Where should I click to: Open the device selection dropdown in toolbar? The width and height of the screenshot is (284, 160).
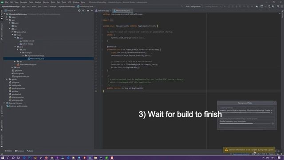point(213,7)
